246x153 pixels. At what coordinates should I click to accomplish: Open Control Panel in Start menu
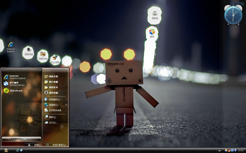52,100
